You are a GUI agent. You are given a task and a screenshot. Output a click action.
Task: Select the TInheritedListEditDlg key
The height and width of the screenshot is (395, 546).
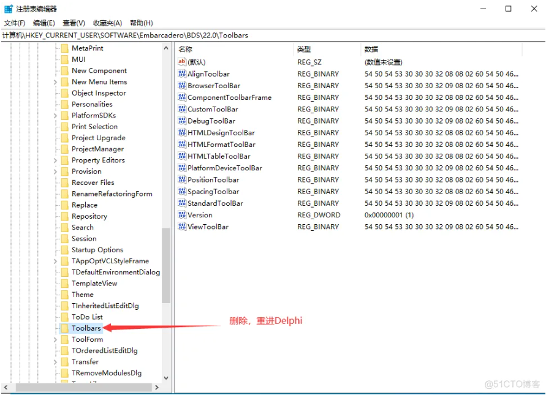tap(105, 306)
